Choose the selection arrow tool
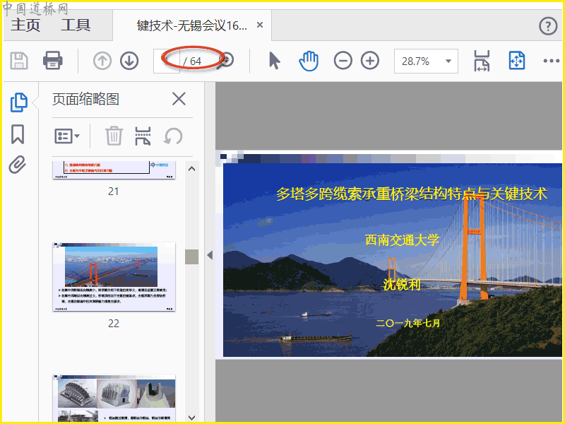Viewport: 565px width, 424px height. tap(275, 61)
